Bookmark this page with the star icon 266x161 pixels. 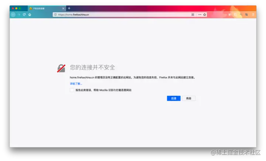click(205, 15)
